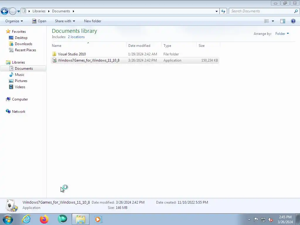
Task: Launch Firefox from taskbar
Action: click(x=44, y=219)
